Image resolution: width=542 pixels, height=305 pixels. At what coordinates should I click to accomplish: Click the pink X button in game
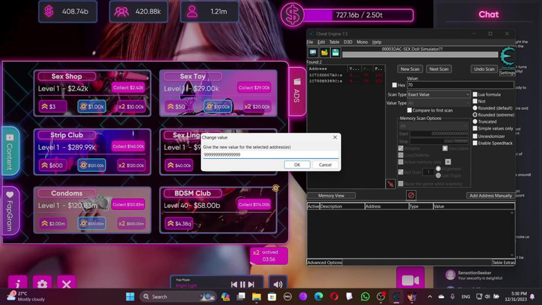tap(67, 284)
